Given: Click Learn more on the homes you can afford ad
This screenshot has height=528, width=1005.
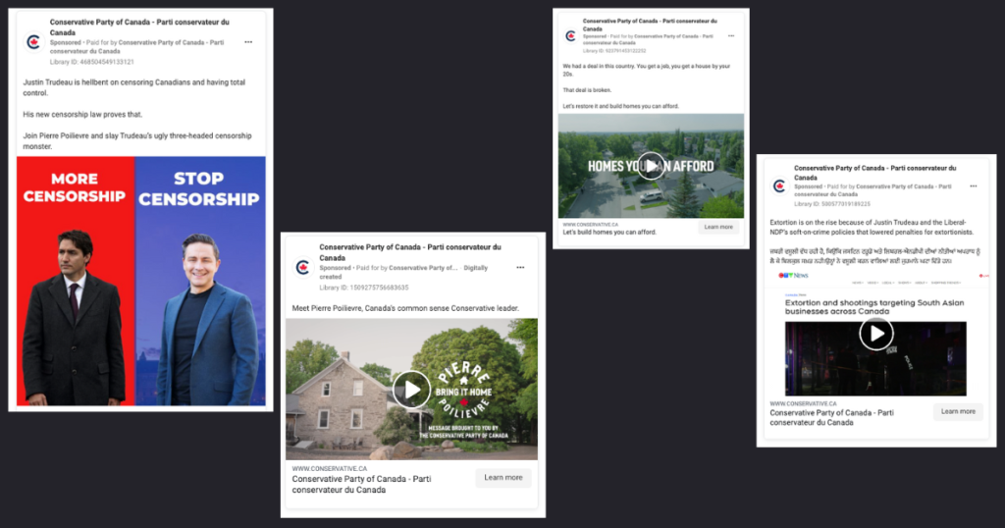Looking at the screenshot, I should [x=718, y=228].
